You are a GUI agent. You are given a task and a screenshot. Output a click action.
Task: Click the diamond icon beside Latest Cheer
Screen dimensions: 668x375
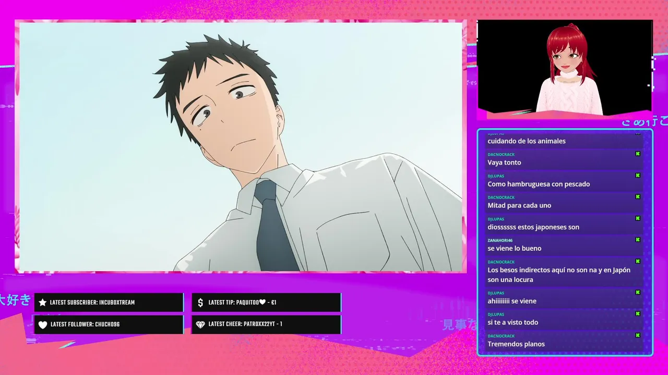point(200,324)
